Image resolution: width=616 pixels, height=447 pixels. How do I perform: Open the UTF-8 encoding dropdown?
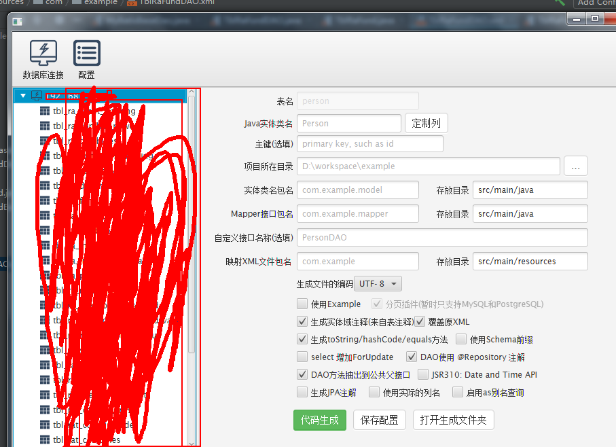pos(378,283)
